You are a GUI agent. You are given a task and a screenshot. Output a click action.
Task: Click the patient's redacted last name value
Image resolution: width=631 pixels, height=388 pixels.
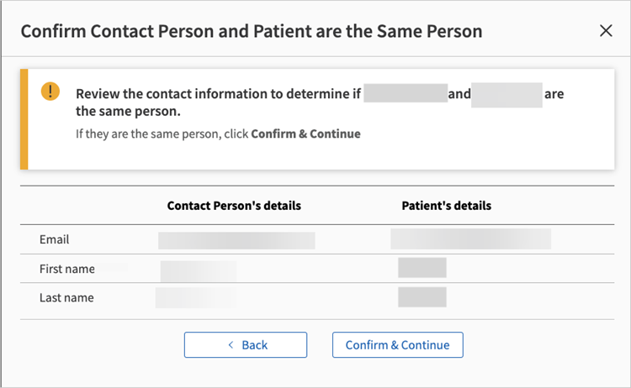tap(422, 297)
